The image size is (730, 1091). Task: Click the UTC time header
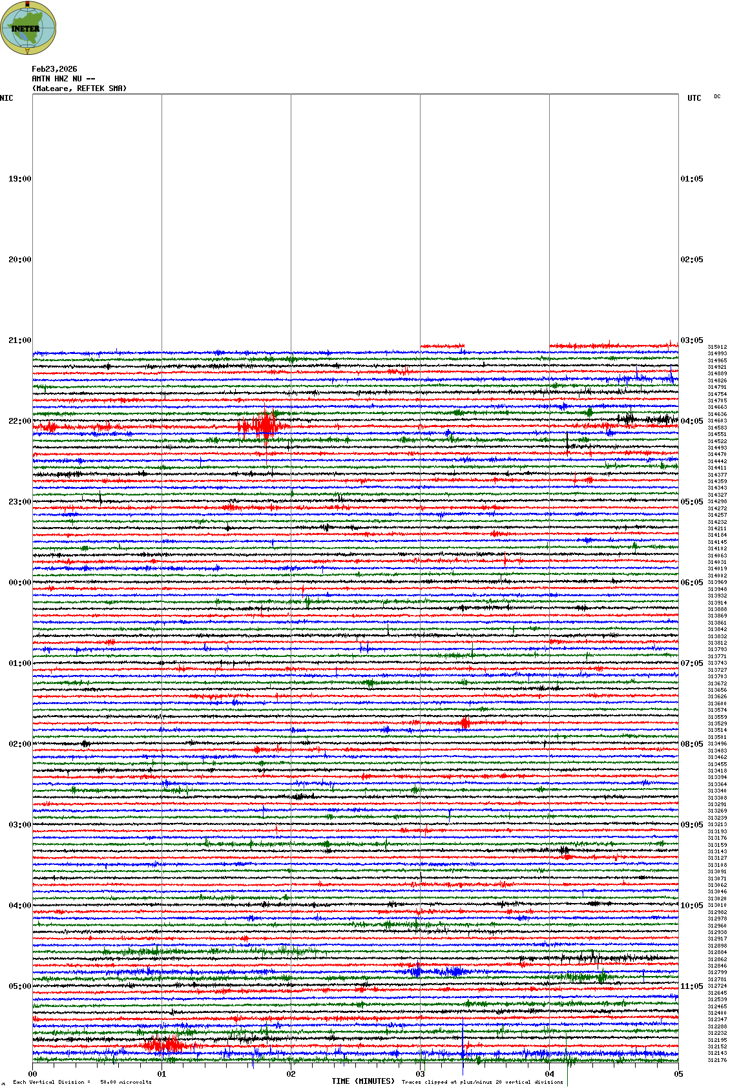694,98
